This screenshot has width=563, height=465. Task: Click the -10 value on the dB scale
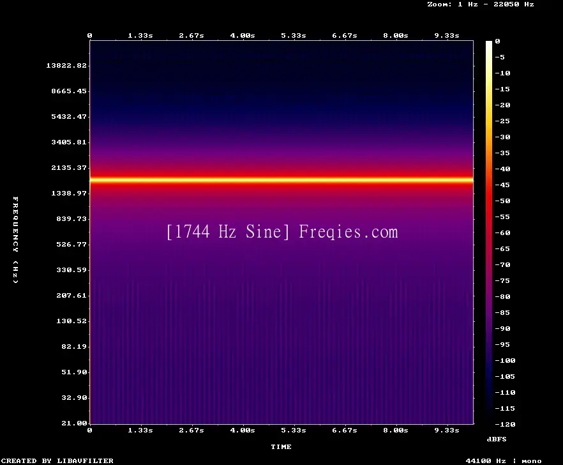[x=502, y=73]
